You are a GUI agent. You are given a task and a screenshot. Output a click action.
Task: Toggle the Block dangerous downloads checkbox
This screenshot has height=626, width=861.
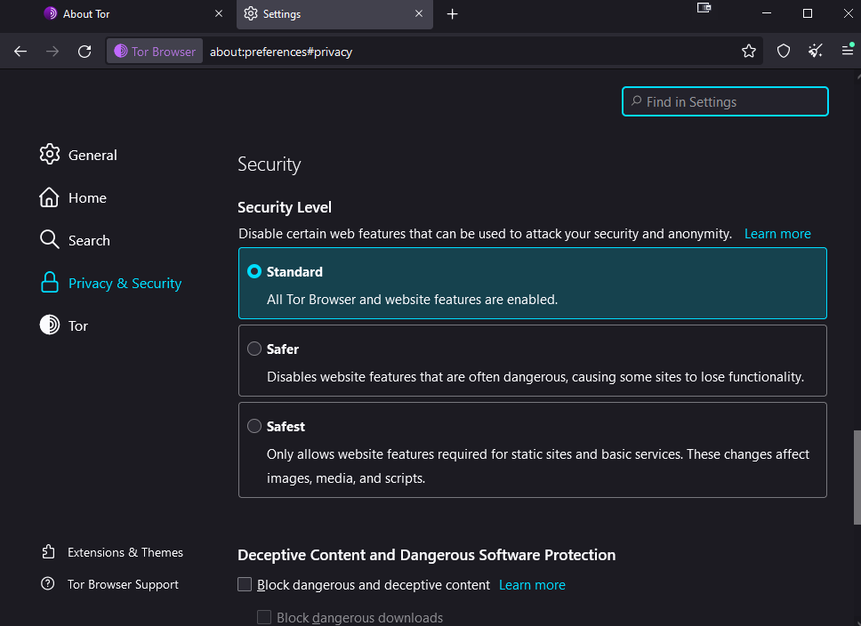coord(264,617)
